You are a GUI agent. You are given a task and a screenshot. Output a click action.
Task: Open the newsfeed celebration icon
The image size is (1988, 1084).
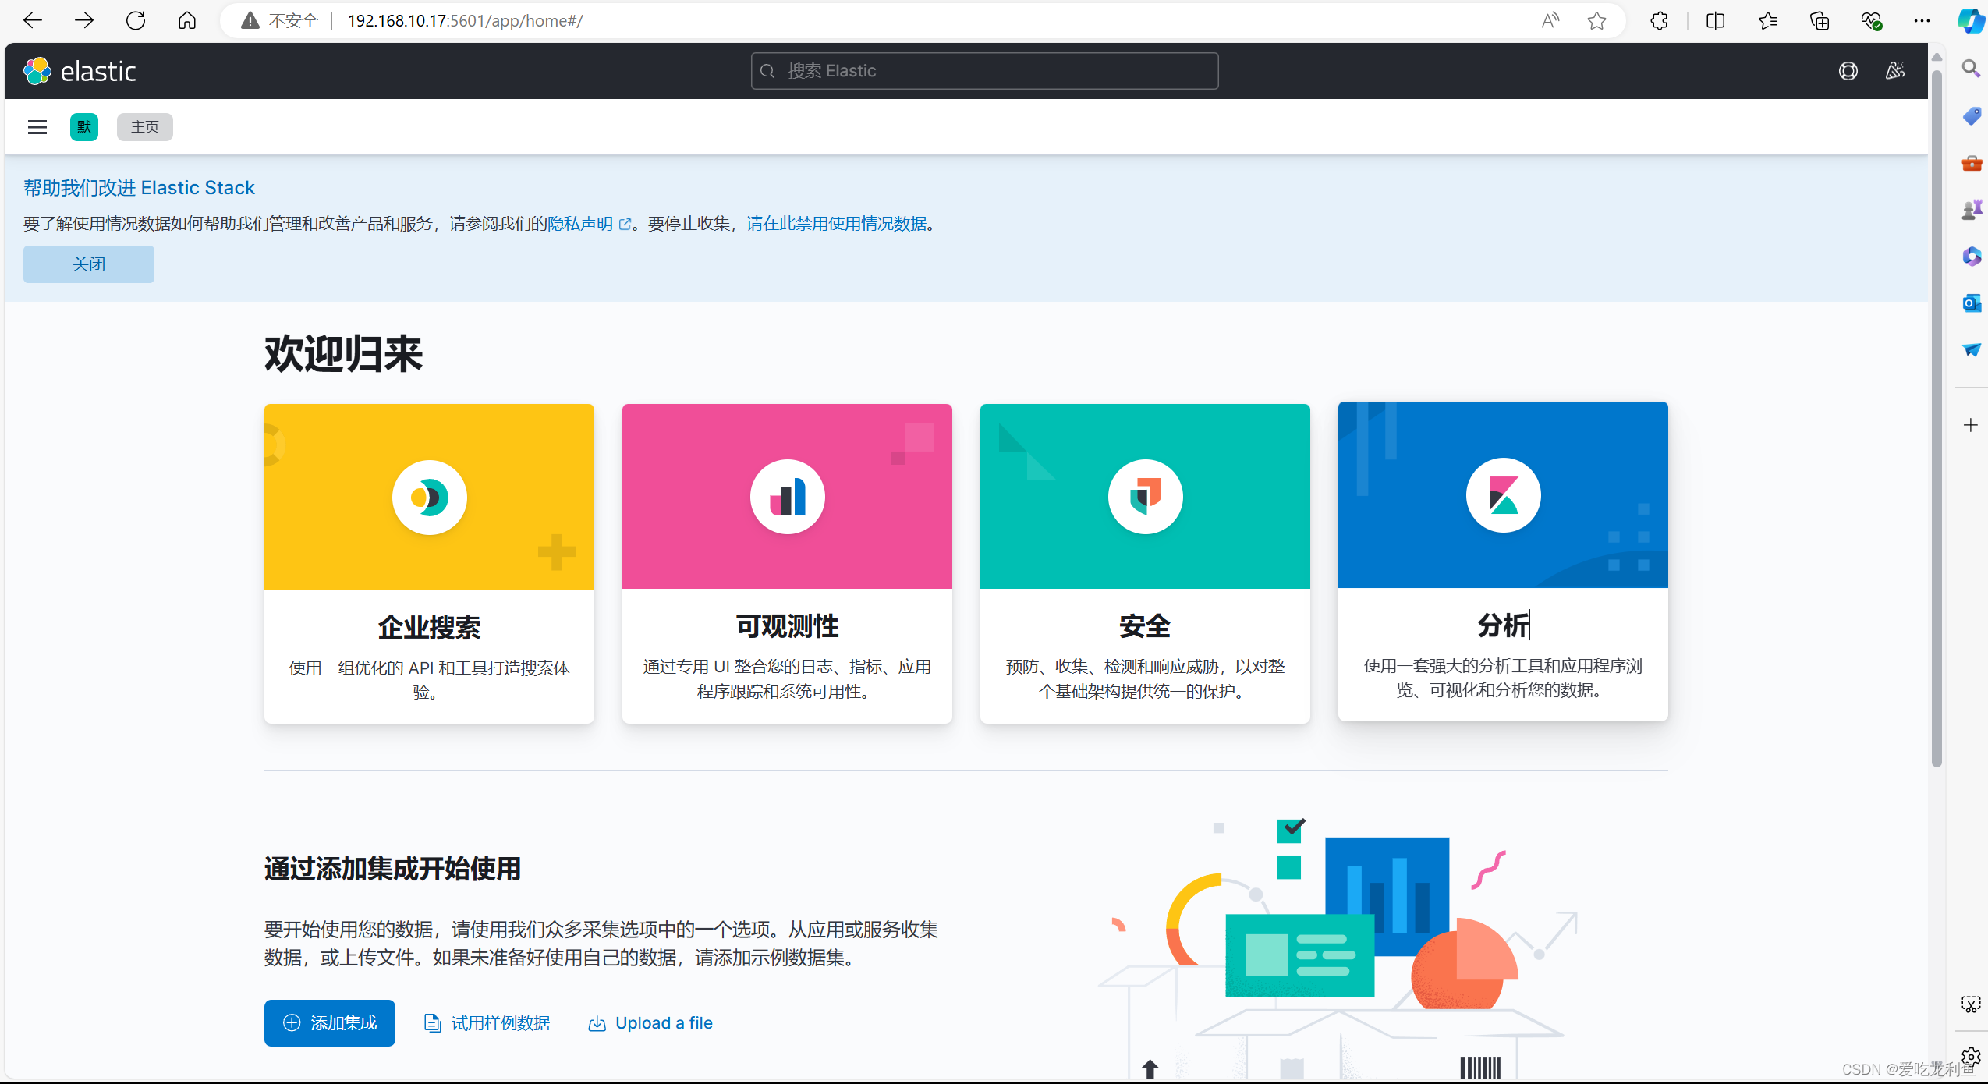click(1894, 71)
